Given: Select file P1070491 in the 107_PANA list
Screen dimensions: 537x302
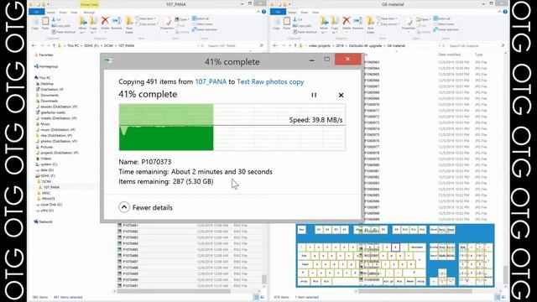Looking at the screenshot, I should [x=130, y=285].
